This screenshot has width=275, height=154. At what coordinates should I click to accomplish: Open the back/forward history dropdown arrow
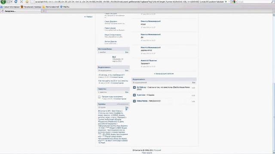click(12, 2)
